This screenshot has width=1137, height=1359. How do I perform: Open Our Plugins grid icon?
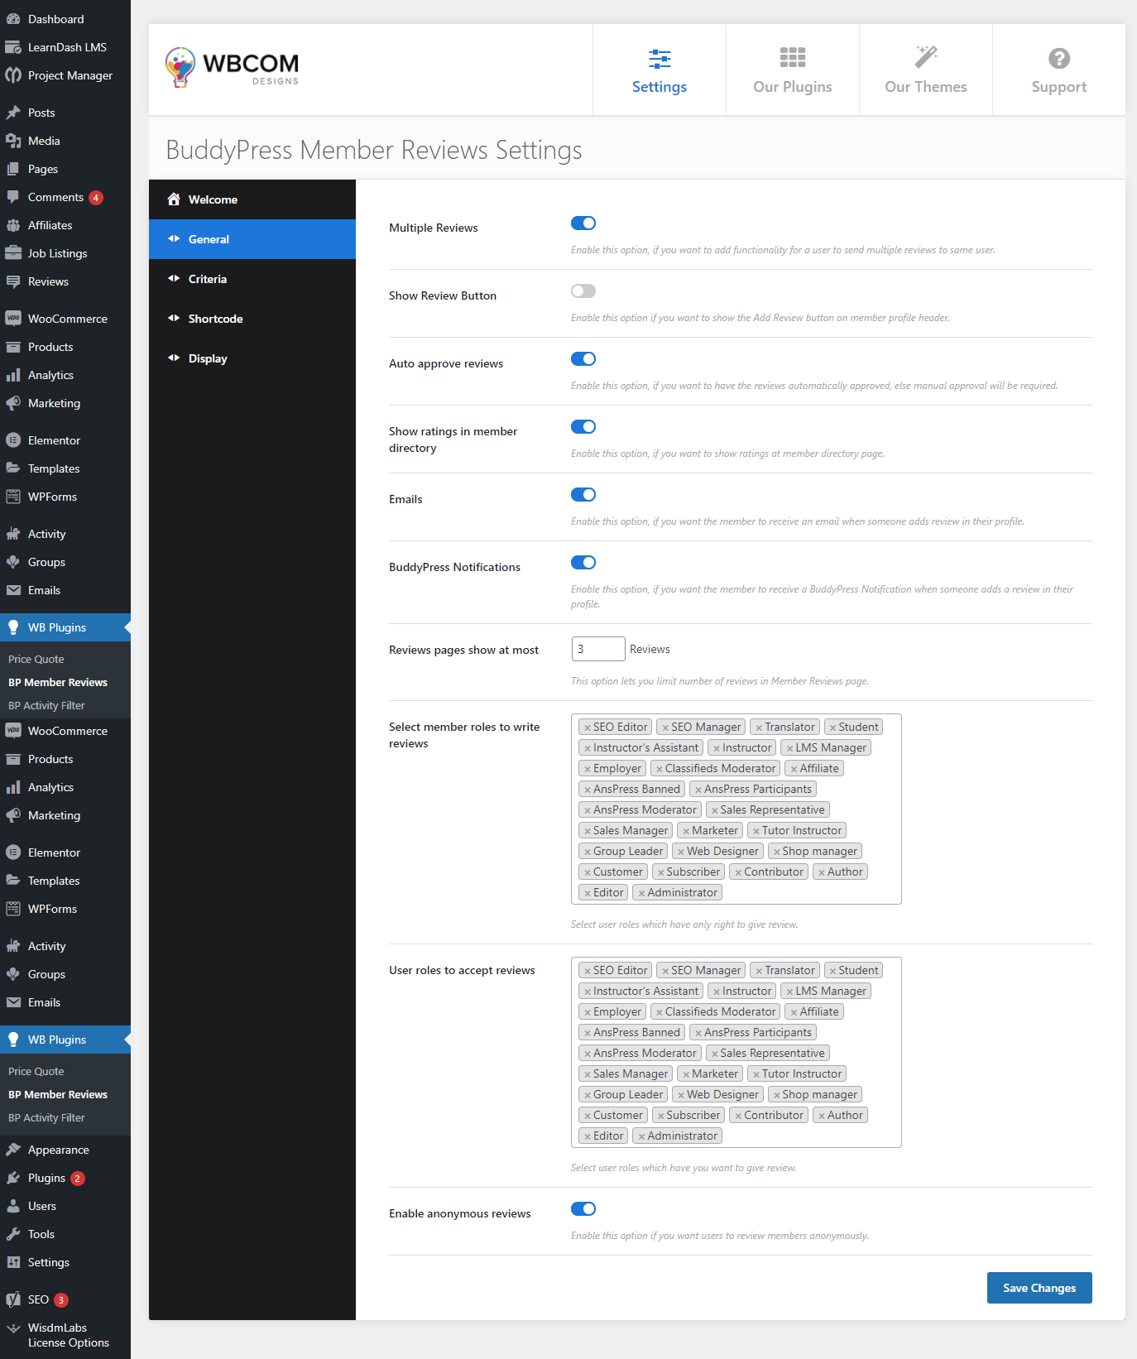792,57
